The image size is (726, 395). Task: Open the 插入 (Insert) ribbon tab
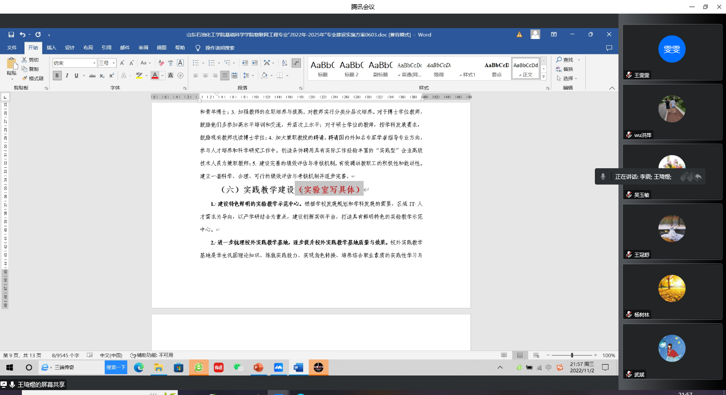point(51,48)
